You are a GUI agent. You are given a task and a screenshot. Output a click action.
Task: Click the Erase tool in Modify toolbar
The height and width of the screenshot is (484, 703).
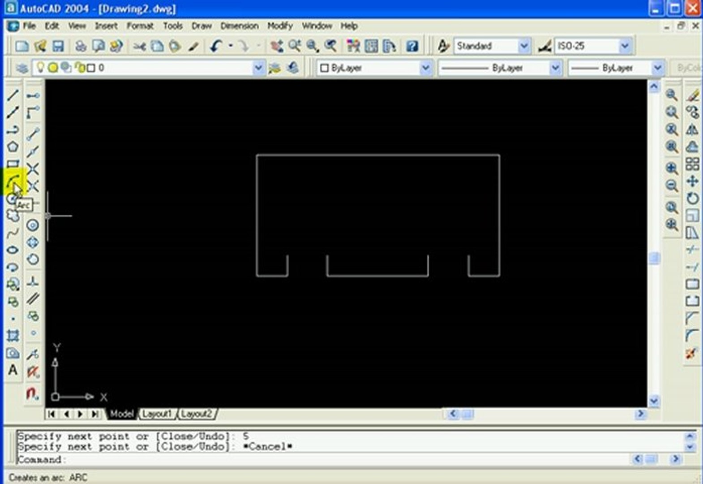click(692, 95)
